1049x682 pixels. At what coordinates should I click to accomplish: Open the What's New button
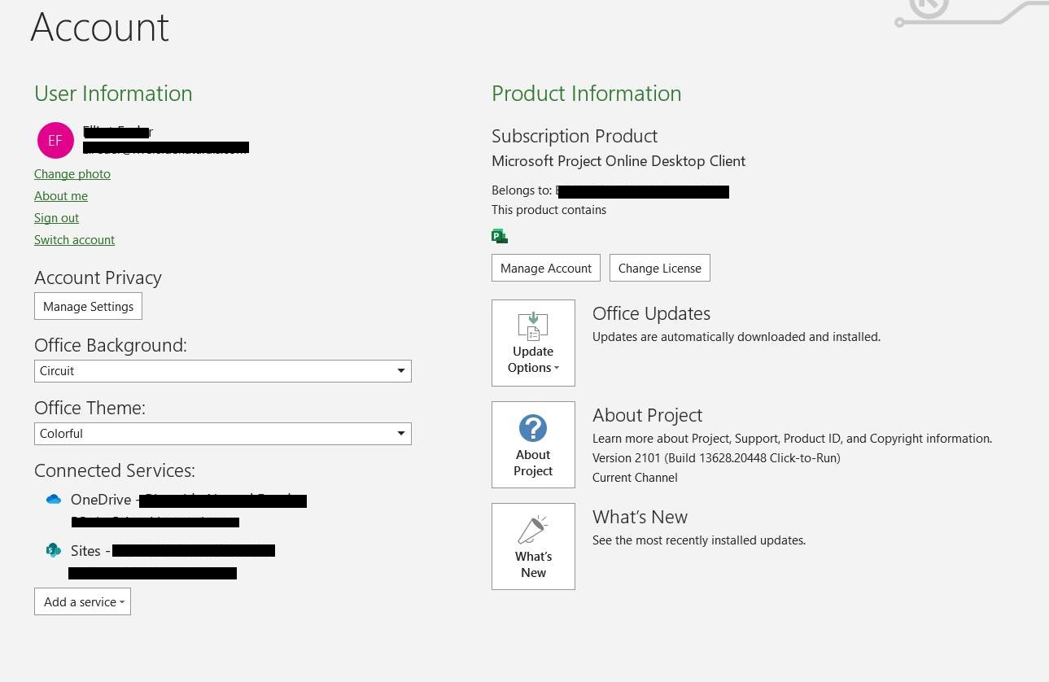point(533,546)
